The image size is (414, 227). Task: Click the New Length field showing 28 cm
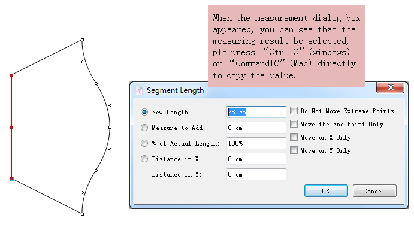tap(256, 112)
